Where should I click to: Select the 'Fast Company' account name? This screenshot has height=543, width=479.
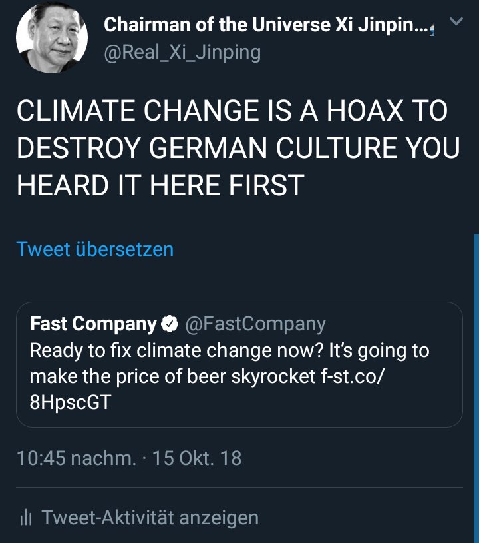coord(93,324)
